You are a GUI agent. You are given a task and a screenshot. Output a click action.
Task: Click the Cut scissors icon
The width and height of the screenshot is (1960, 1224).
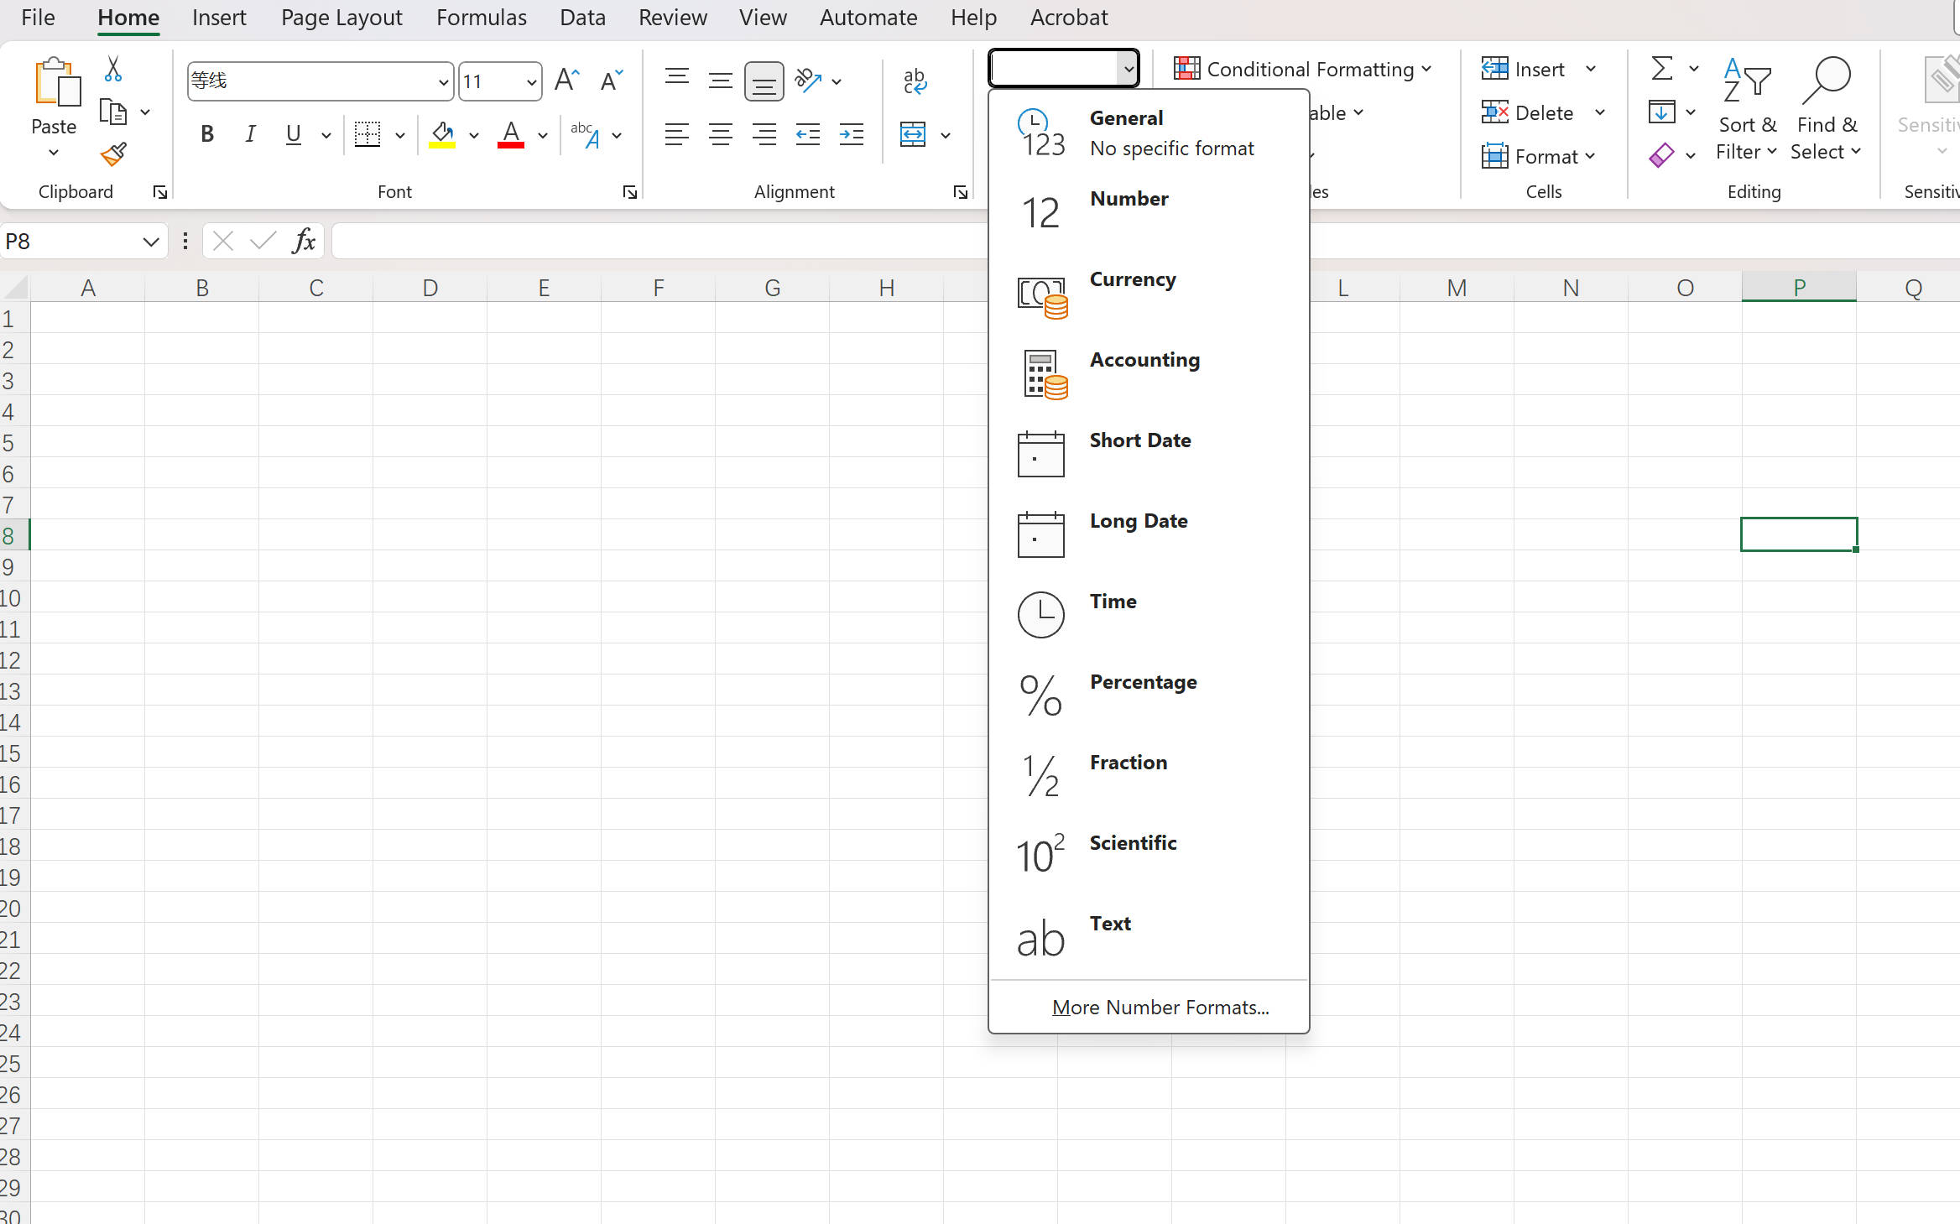point(113,69)
